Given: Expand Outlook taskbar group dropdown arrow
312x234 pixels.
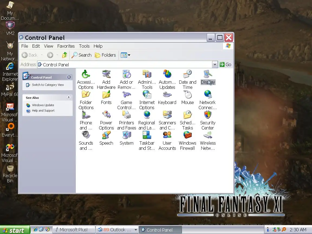Looking at the screenshot, I should pos(136,230).
